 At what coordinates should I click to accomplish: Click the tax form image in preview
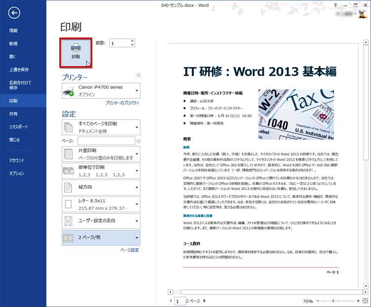tap(296, 115)
